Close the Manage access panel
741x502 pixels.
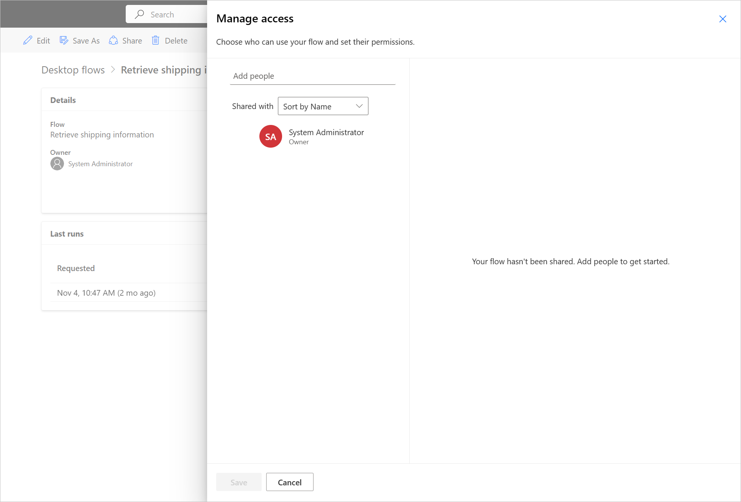(723, 19)
